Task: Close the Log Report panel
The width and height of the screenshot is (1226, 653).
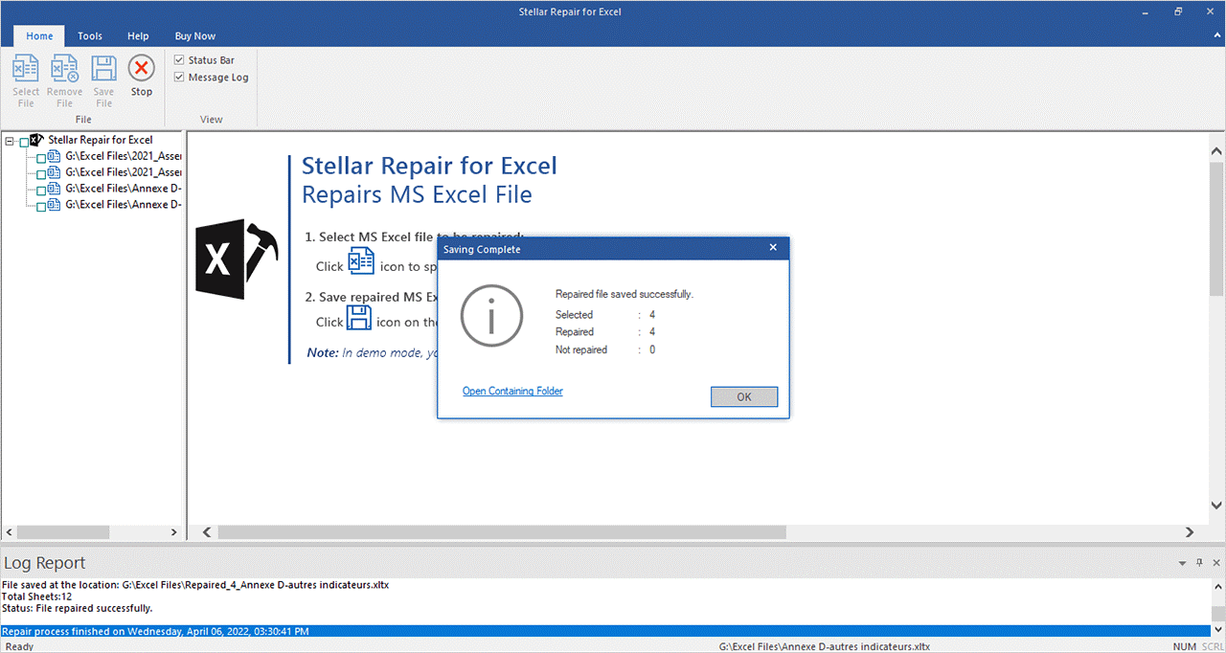Action: pyautogui.click(x=1215, y=563)
